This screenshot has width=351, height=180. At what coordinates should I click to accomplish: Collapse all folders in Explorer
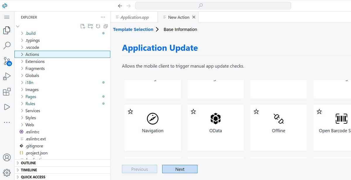[106, 26]
